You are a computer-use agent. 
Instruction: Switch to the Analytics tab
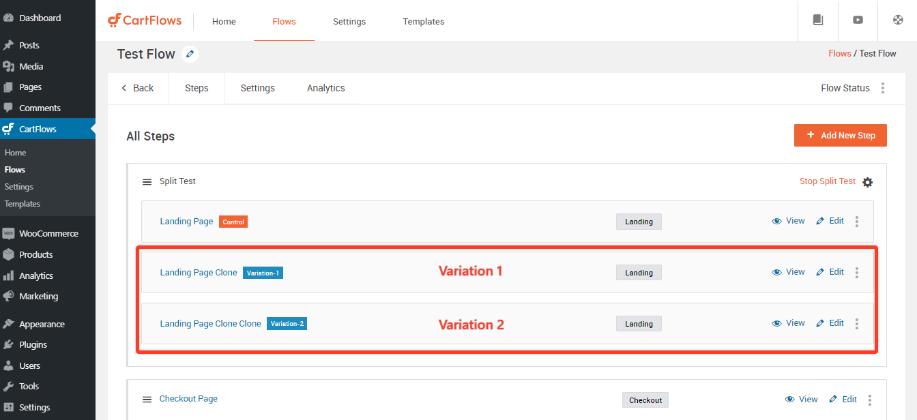tap(325, 88)
